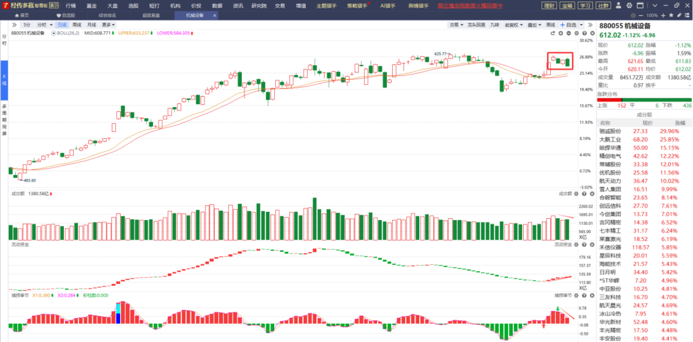Viewport: 693px width, 342px height.
Task: Select the 5分 chart period
Action: [x=27, y=25]
